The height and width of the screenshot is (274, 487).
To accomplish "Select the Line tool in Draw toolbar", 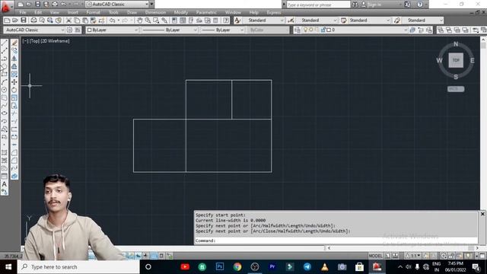I will click(x=5, y=43).
